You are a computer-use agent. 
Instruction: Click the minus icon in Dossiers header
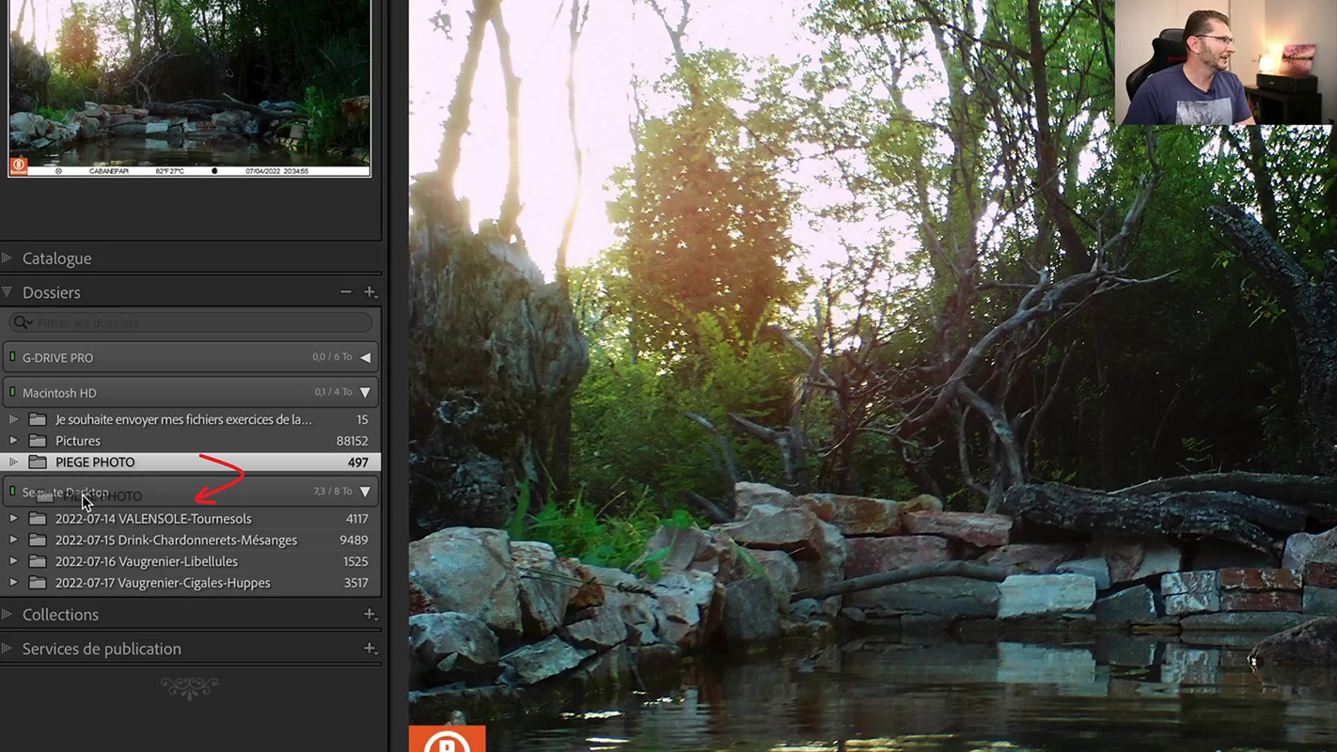(x=346, y=292)
